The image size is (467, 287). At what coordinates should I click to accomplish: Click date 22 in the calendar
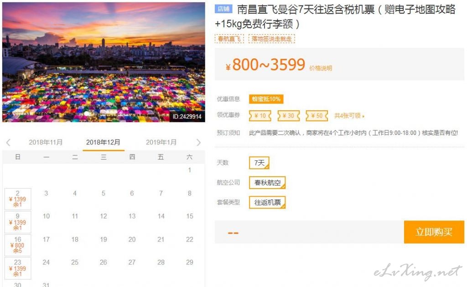pyautogui.click(x=190, y=240)
